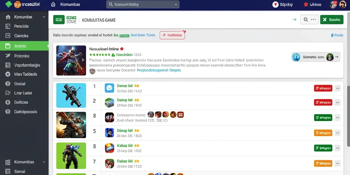
Task: Open the weapon thumbnail on blue background
Action: [x=71, y=95]
